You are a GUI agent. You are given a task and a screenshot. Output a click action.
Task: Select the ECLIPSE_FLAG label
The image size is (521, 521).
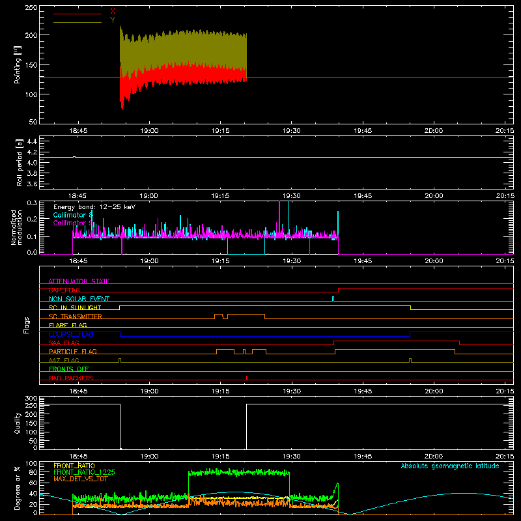tap(71, 334)
